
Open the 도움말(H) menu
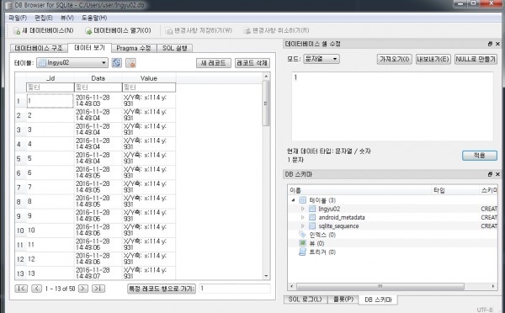94,18
